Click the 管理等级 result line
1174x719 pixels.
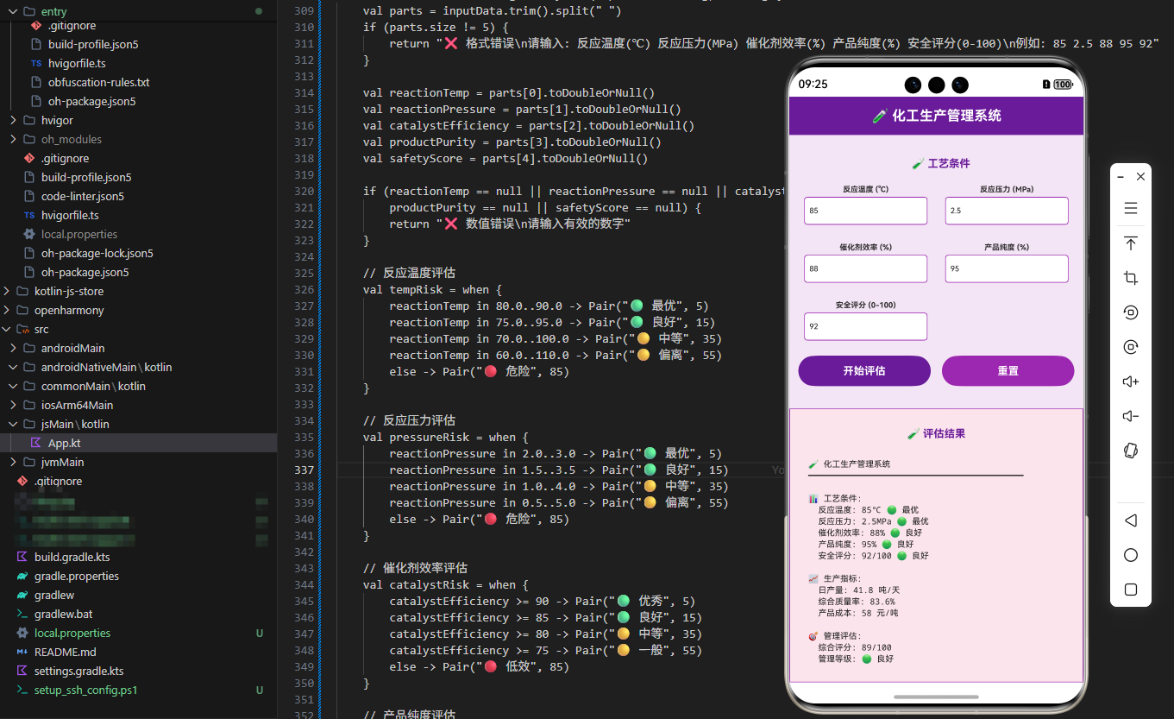click(856, 659)
